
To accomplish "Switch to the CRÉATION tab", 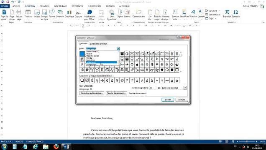I will point(44,6).
